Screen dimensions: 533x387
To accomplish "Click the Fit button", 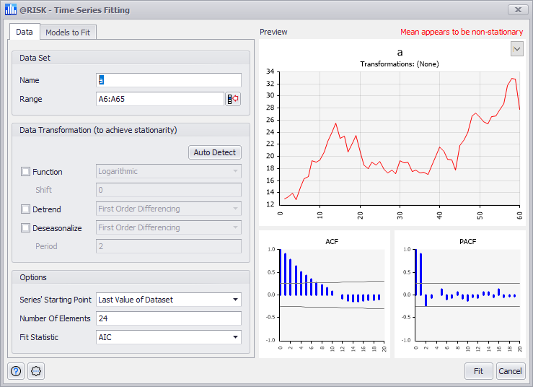I will [478, 371].
